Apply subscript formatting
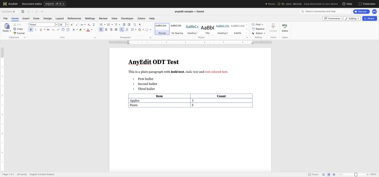379x177 pixels. pos(53,30)
